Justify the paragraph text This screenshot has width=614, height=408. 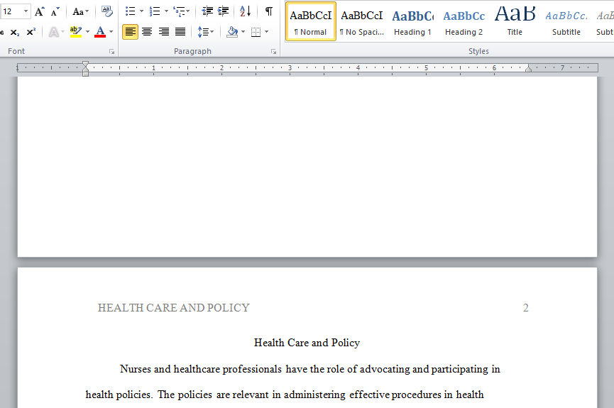coord(180,32)
